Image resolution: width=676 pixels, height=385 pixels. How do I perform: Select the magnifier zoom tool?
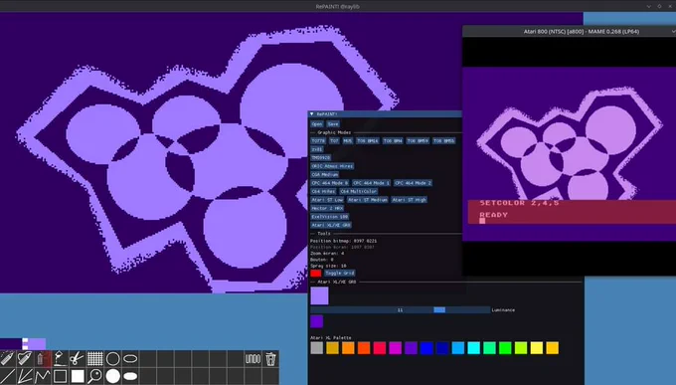tap(94, 376)
